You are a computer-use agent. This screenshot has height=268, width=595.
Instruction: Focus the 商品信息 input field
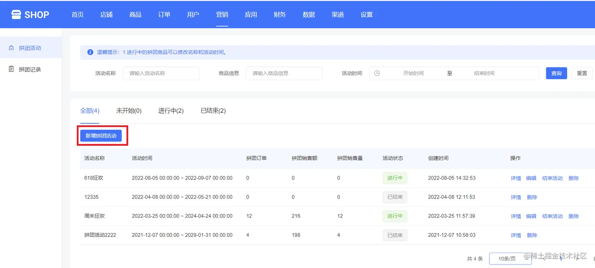tap(284, 73)
